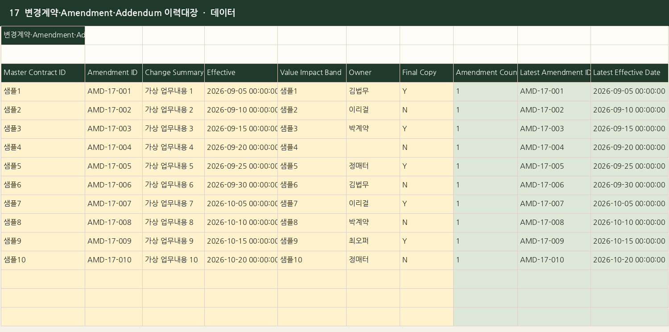669x332 pixels.
Task: Select 2026-09-25 in the Latest Effective Date column
Action: (629, 166)
